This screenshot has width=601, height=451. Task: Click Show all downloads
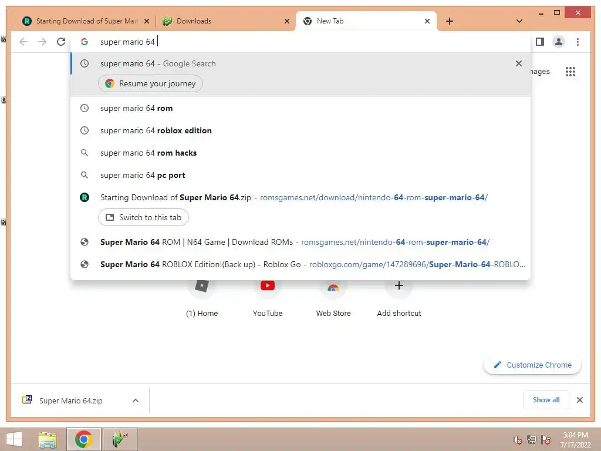click(x=546, y=400)
